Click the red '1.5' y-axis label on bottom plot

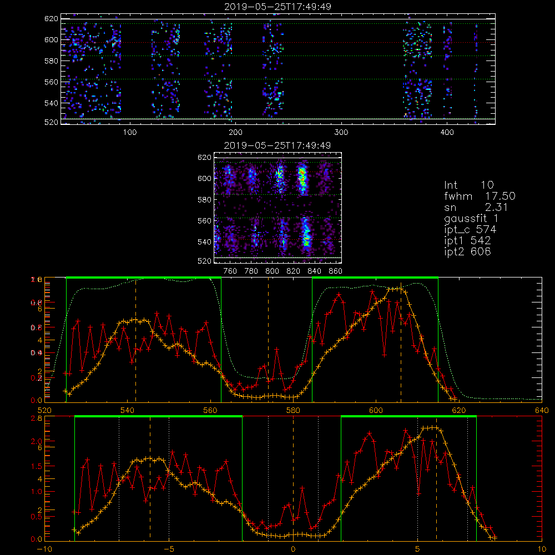[x=37, y=466]
